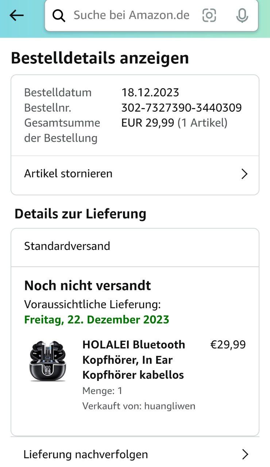Focus the "Suche bei Amazon.de" search field

[131, 15]
